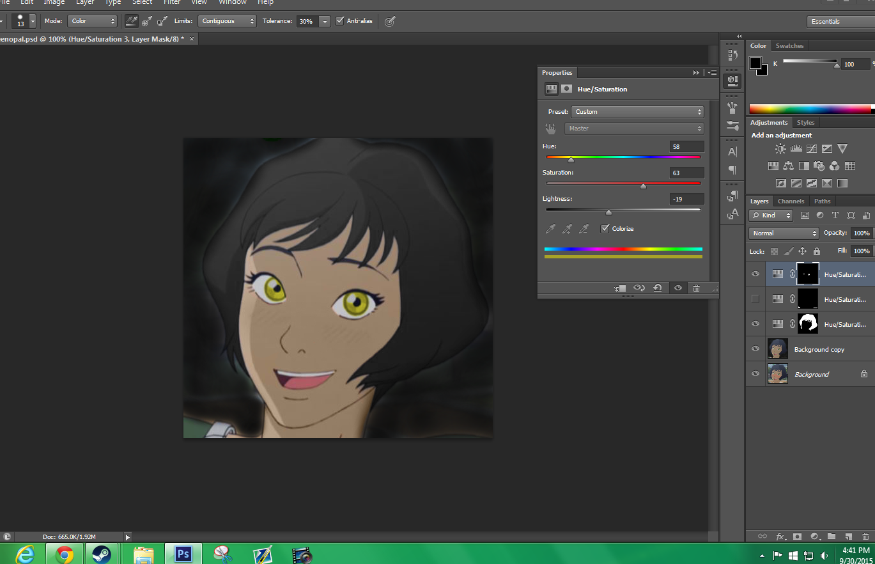The image size is (875, 564).
Task: Select the Properties panel tab
Action: (557, 73)
